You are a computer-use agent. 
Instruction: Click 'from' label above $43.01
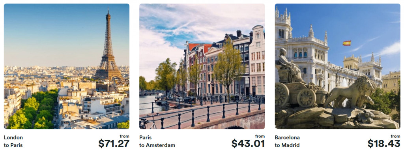(x=260, y=136)
